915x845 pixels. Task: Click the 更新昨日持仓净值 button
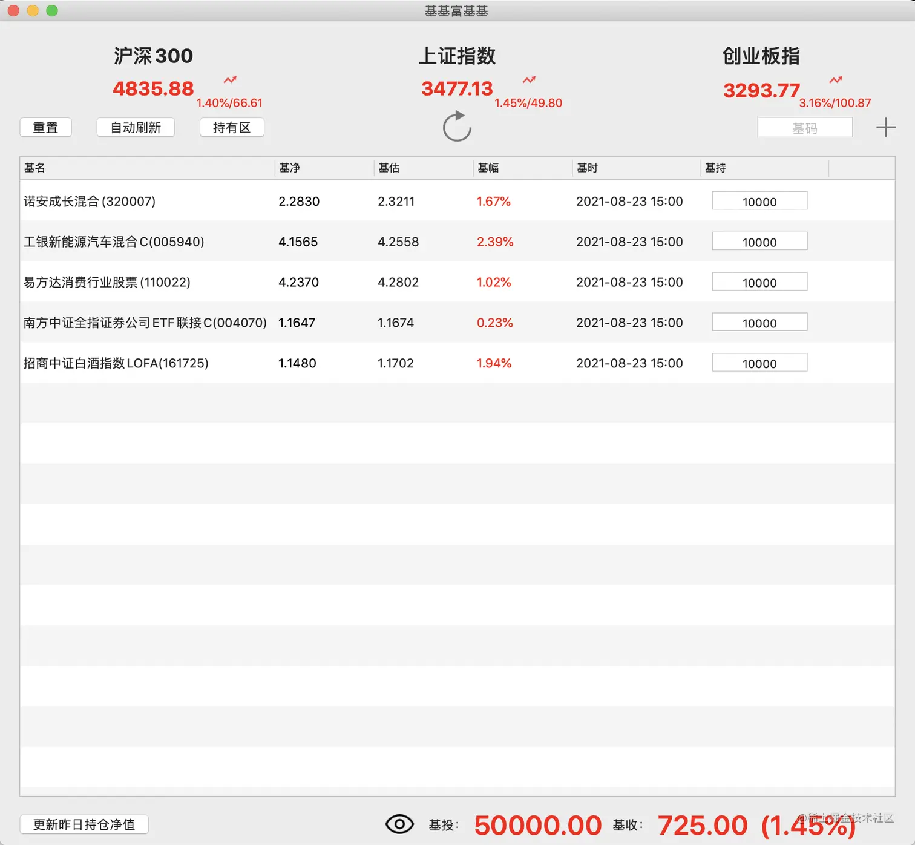coord(84,824)
